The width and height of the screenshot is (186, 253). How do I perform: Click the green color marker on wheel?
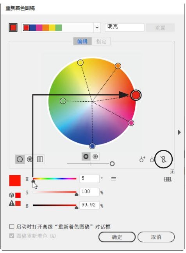coord(63,101)
